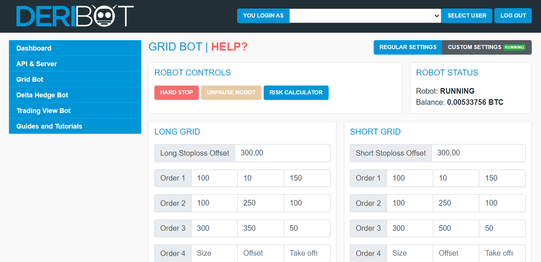Open Trading View Bot page

coord(75,110)
